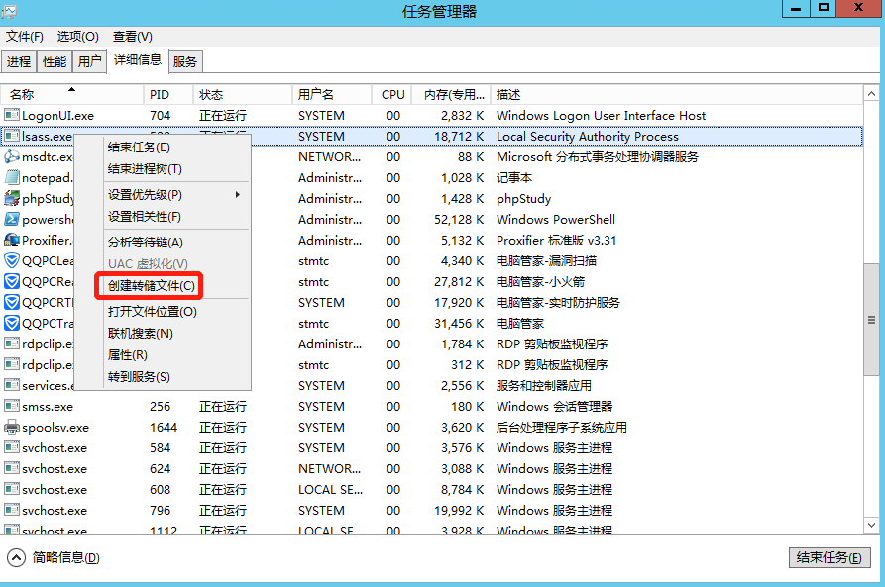Click the QQPCRealTimeSpeedup shield icon
Screen dimensions: 885x587
pyautogui.click(x=11, y=281)
